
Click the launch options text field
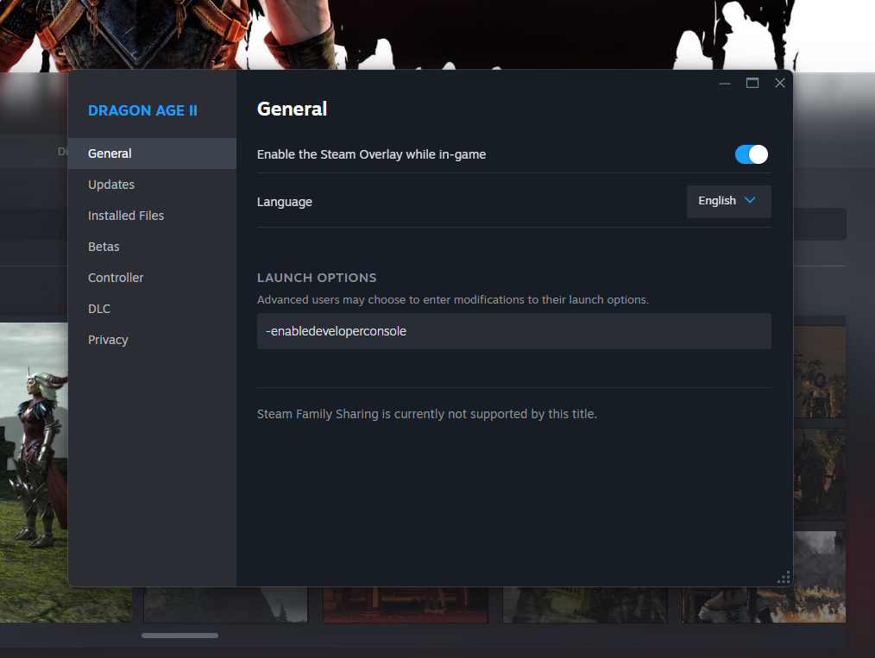pos(514,331)
